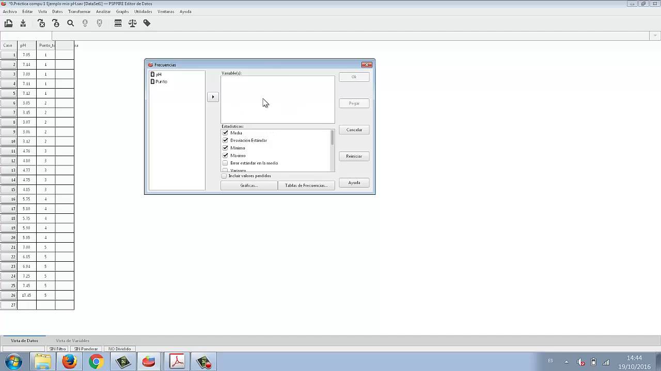Viewport: 661px width, 371px height.
Task: Click the Reiniciar button
Action: (x=354, y=156)
